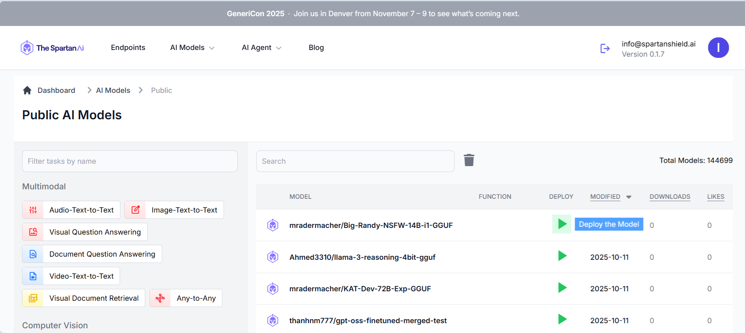This screenshot has width=745, height=333.
Task: Click deploy arrow for KAT-Dev-72B-Exp-GGUF
Action: coord(562,288)
